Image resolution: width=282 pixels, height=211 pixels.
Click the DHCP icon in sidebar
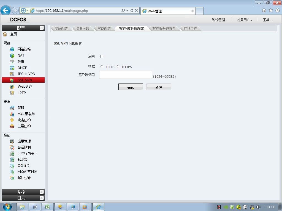[x=12, y=68]
